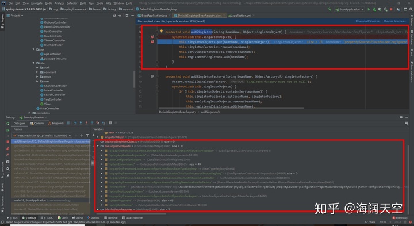This screenshot has width=414, height=226.
Task: Open the Spring tool window button
Action: click(78, 218)
